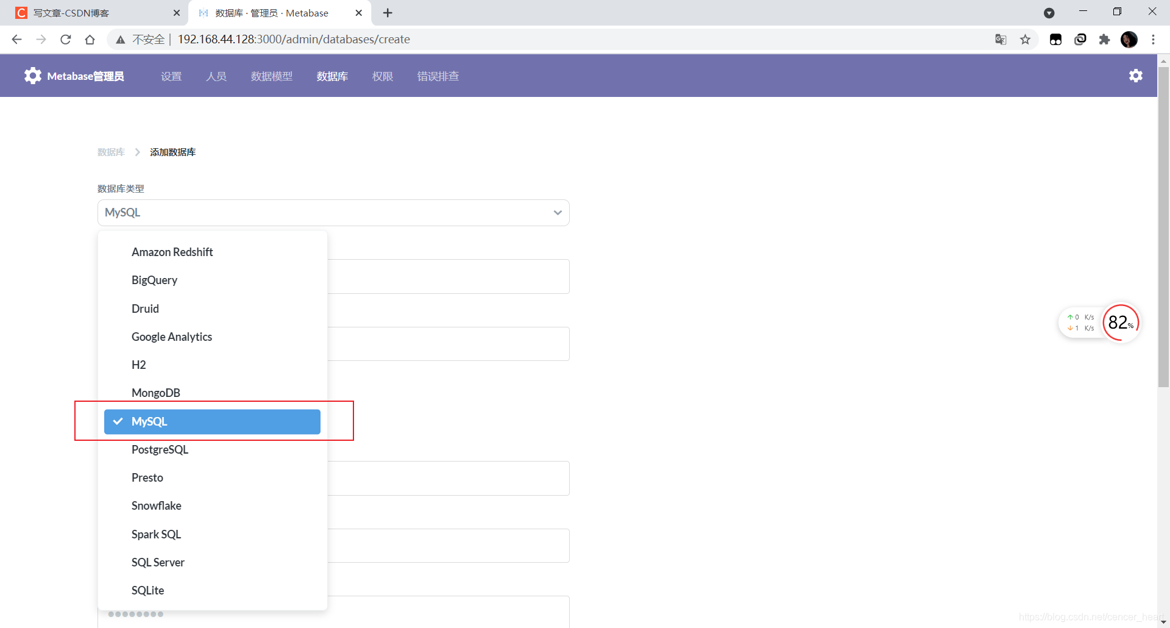Open the translate page icon

click(1001, 40)
